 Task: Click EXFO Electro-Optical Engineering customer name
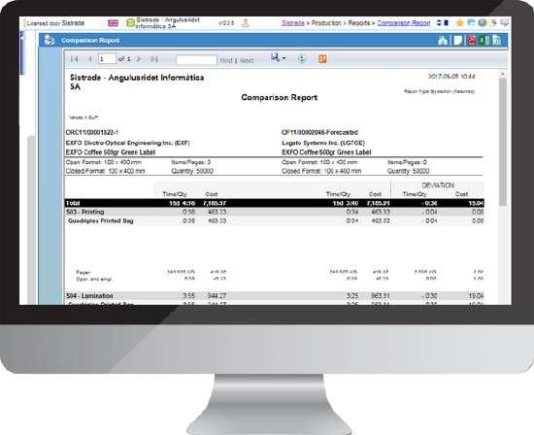128,143
